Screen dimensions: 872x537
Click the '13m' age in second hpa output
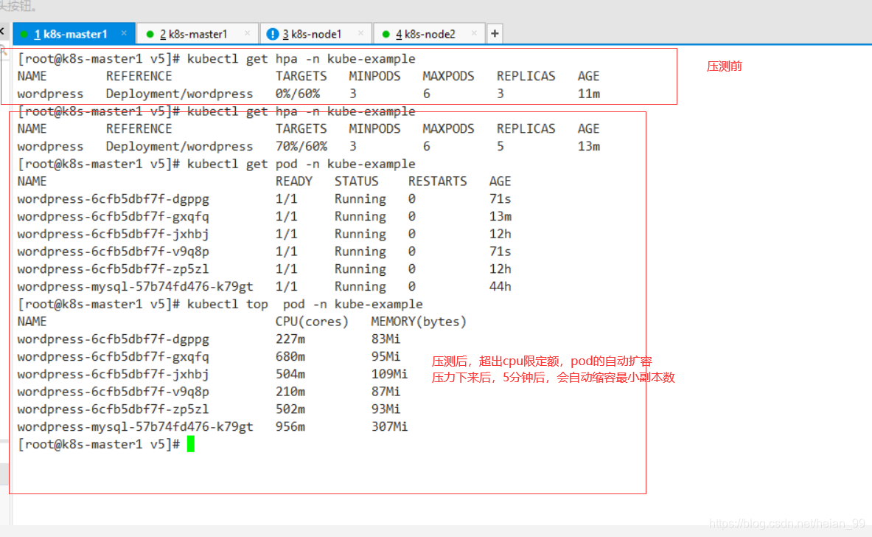coord(588,146)
